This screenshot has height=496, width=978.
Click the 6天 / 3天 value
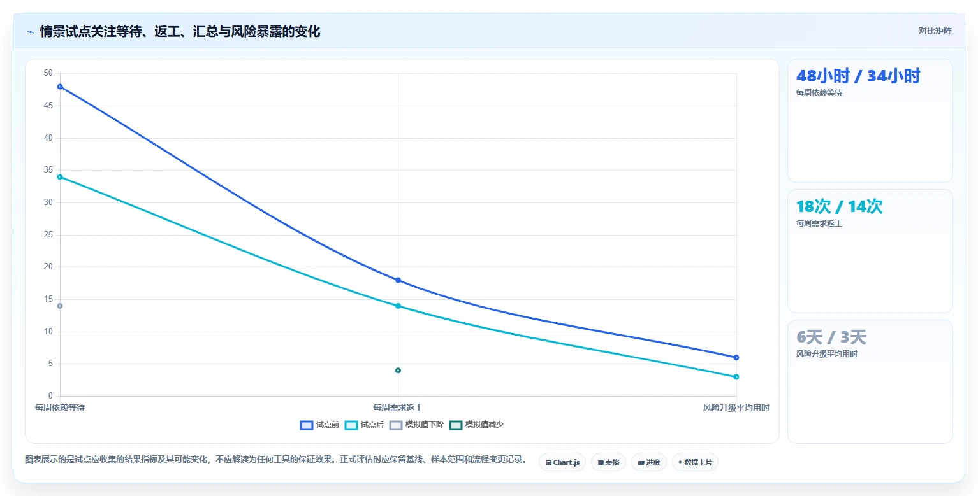(x=831, y=337)
